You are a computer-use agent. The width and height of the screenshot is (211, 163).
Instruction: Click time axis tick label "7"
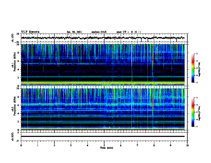[137, 145]
